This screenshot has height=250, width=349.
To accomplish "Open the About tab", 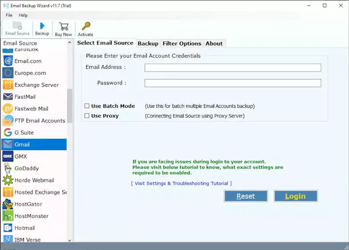I will (x=214, y=44).
